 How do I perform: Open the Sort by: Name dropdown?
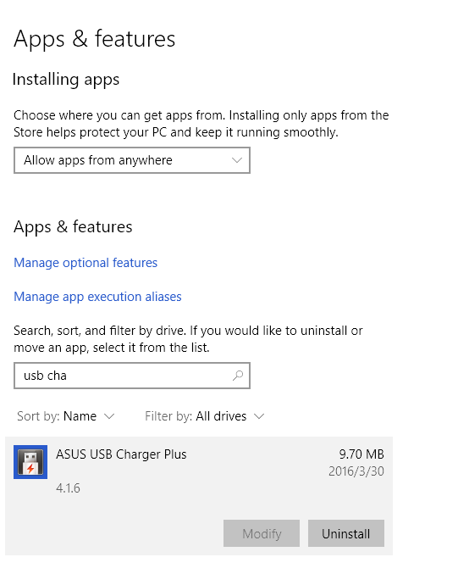[x=65, y=416]
